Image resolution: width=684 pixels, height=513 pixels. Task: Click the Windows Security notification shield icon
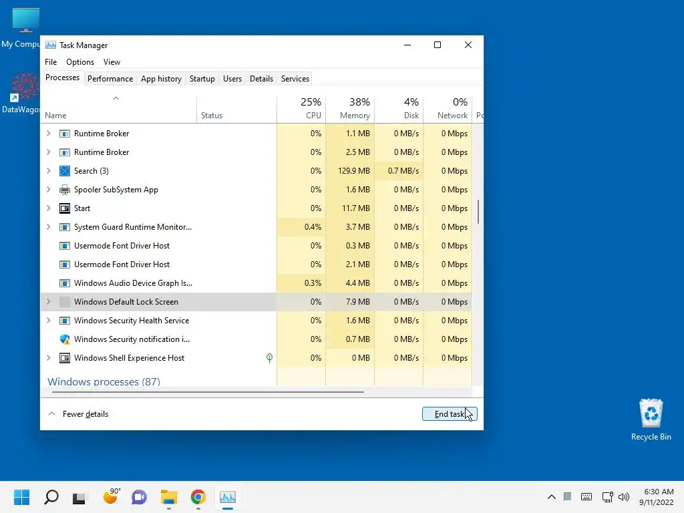65,339
